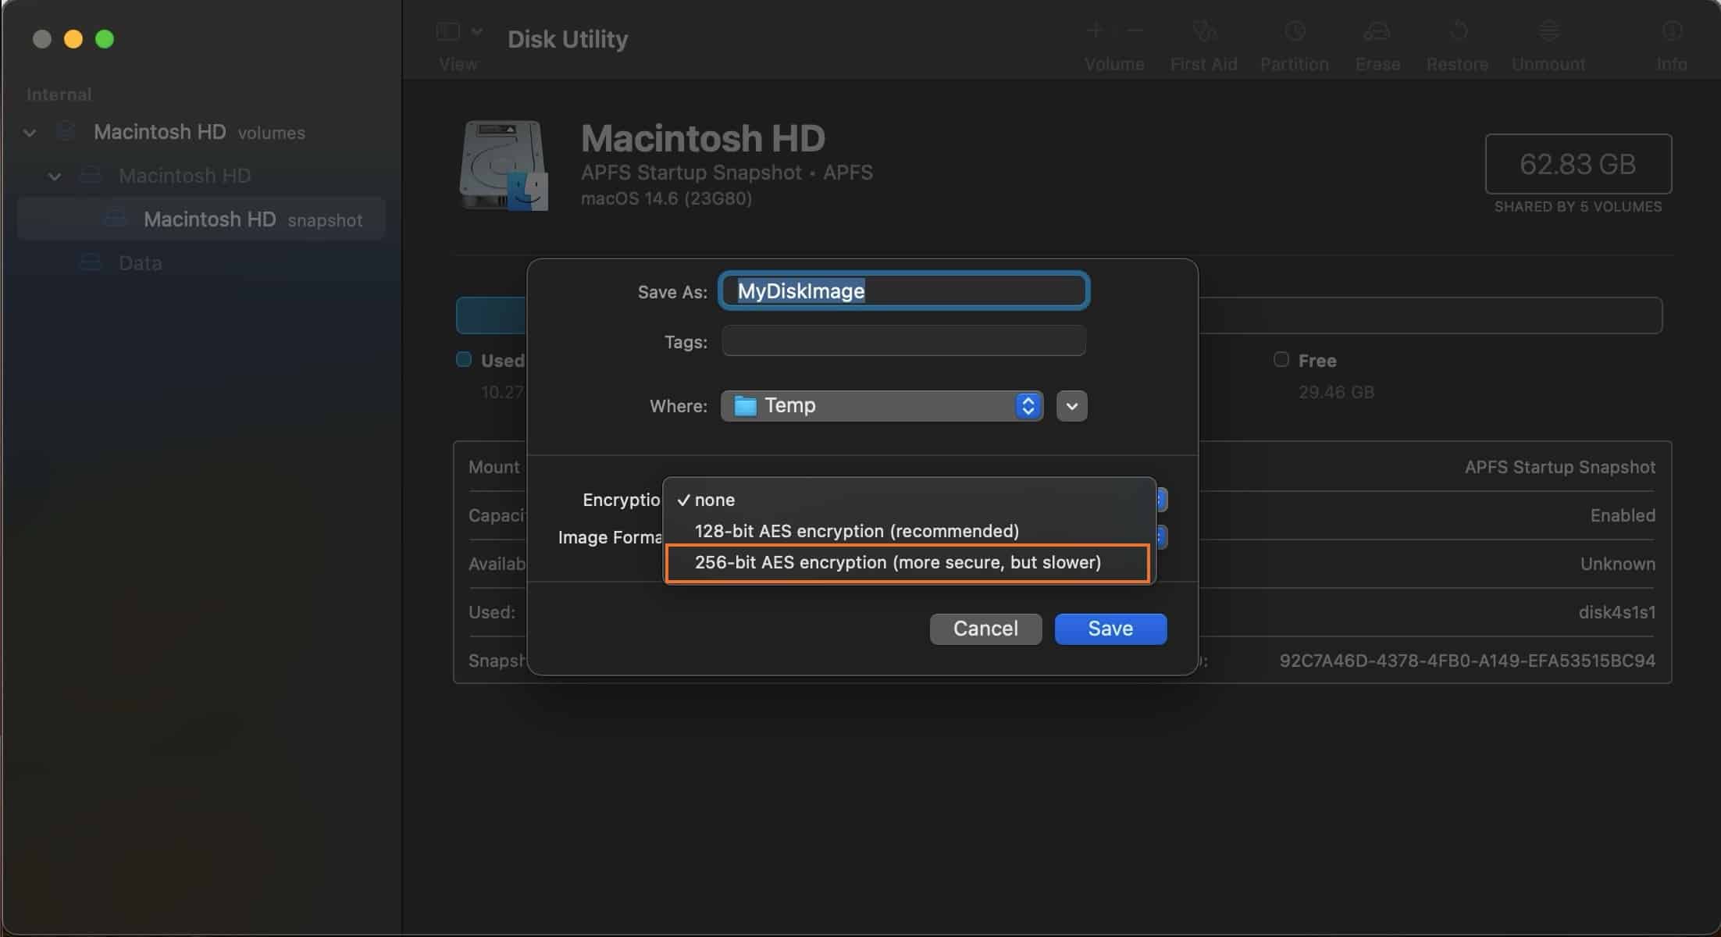
Task: Select Macintosh HD snapshot entry
Action: 201,219
